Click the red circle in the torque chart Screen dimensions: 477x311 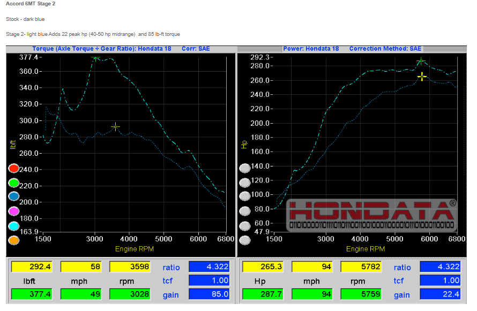(14, 169)
